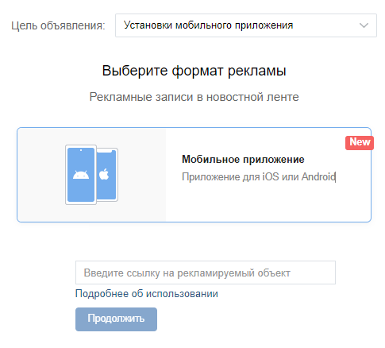Focus the 'Введите ссылку на рекламируемый объект' field
Screen dimensions: 385x348
206,273
